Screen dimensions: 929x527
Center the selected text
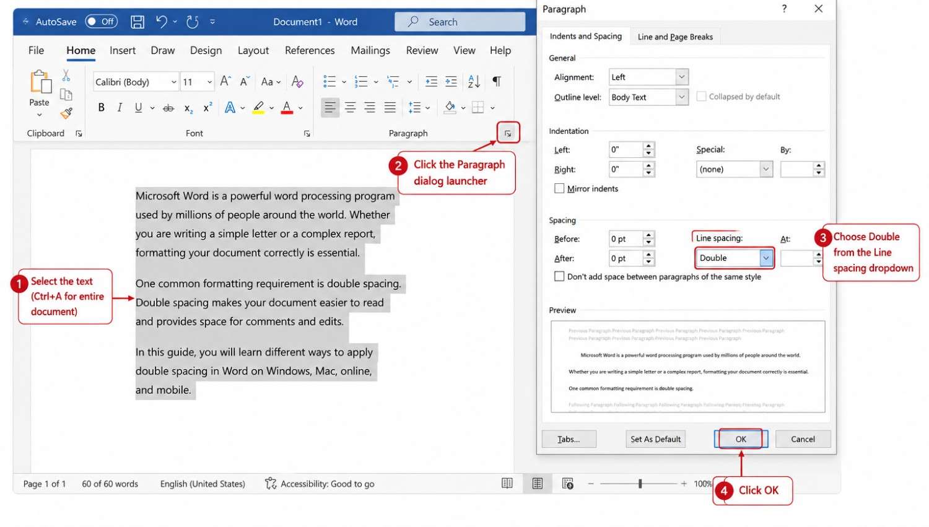point(350,108)
